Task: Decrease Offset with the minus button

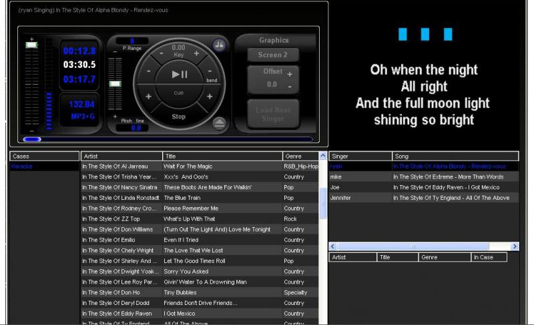Action: coord(290,87)
